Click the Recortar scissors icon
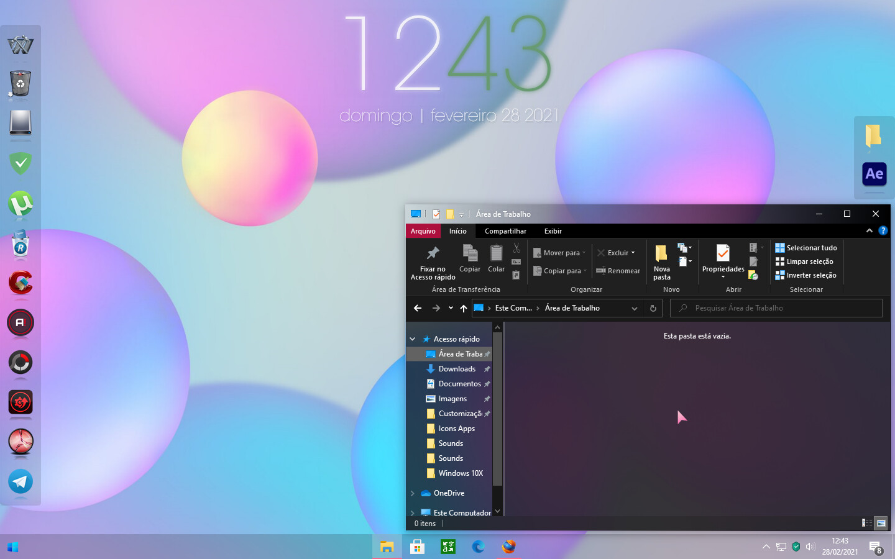 coord(516,248)
